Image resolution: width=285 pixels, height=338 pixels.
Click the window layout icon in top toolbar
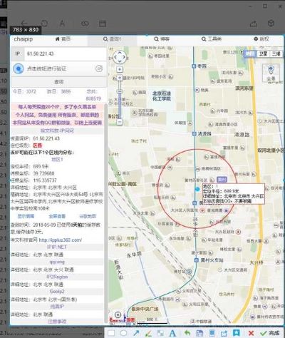[103, 24]
